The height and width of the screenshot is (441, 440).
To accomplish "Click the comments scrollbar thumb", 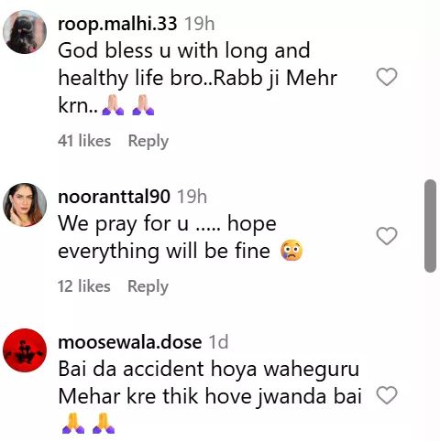I will 430,226.
